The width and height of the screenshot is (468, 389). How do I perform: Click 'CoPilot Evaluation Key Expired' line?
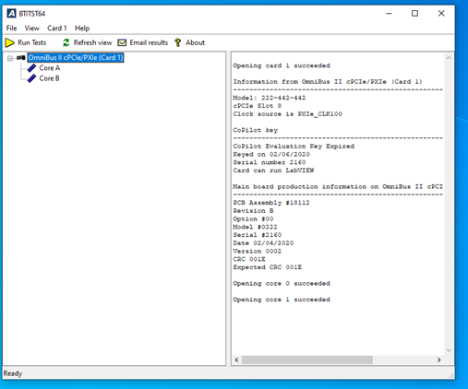point(294,147)
